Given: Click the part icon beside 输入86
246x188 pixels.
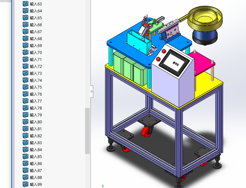Looking at the screenshot, I should [26, 163].
